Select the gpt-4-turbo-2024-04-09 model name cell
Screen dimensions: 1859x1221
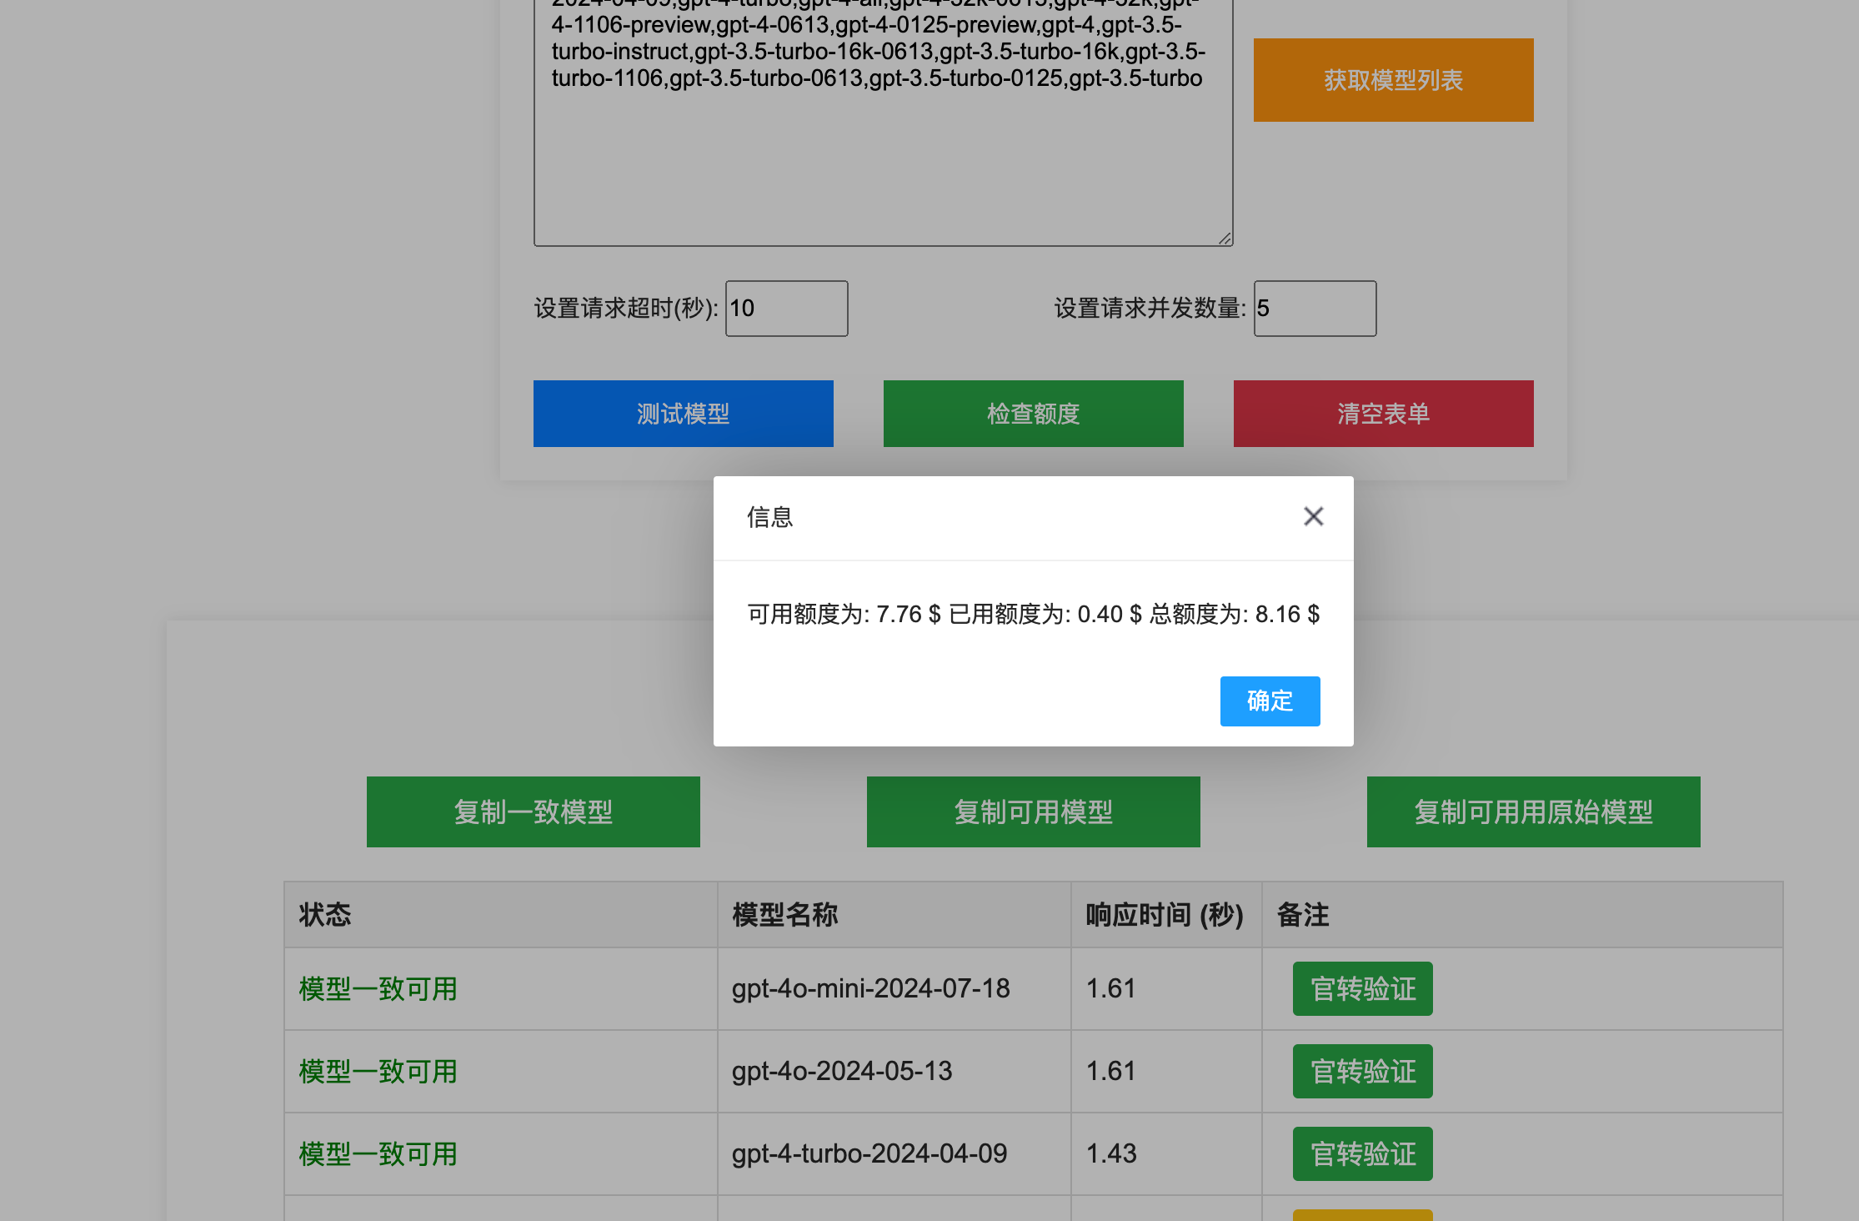click(x=894, y=1154)
